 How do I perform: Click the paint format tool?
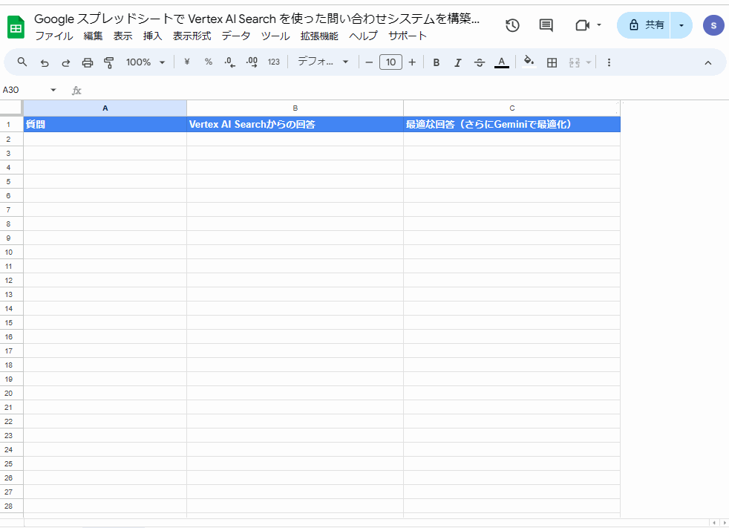click(108, 62)
